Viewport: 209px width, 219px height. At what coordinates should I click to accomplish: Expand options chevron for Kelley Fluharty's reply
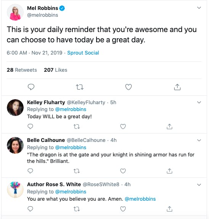(x=199, y=102)
